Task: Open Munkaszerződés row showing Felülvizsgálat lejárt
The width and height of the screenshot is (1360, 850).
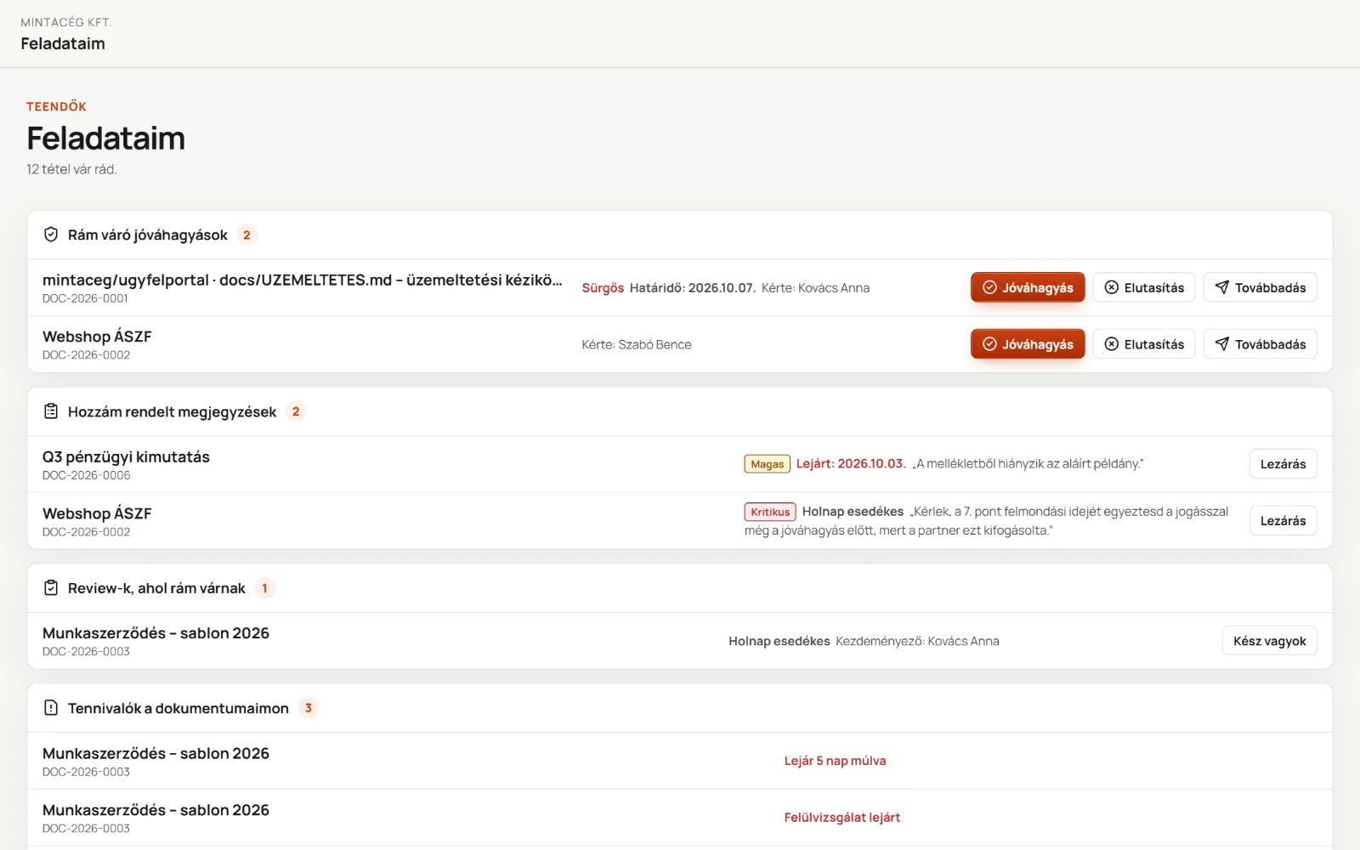Action: coord(156,810)
